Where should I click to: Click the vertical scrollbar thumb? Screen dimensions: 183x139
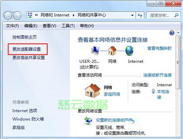pyautogui.click(x=178, y=62)
